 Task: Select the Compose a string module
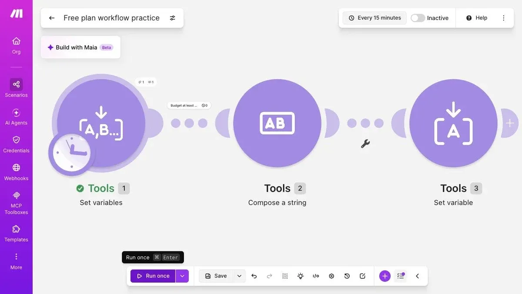[x=278, y=123]
